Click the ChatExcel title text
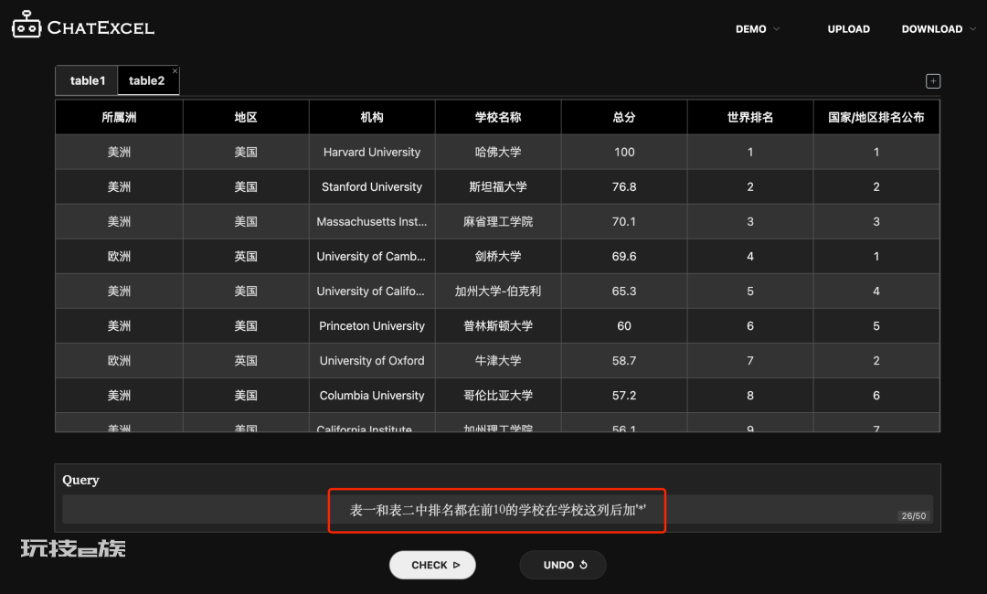987x594 pixels. 101,27
